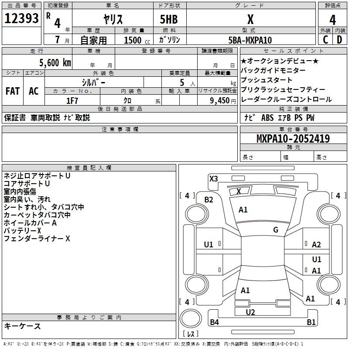The width and height of the screenshot is (349, 349).
Task: Click chassis number MXPA10-2052419
Action: (x=293, y=139)
